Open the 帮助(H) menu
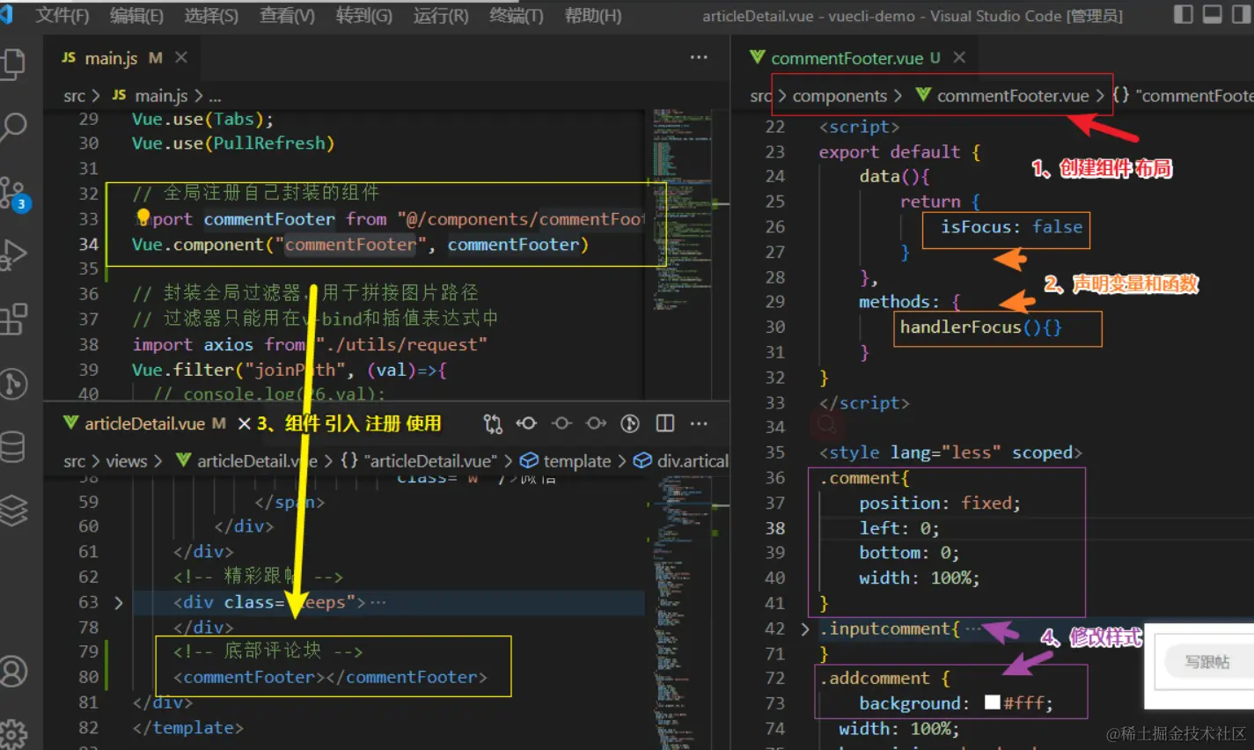Image resolution: width=1254 pixels, height=750 pixels. click(592, 16)
